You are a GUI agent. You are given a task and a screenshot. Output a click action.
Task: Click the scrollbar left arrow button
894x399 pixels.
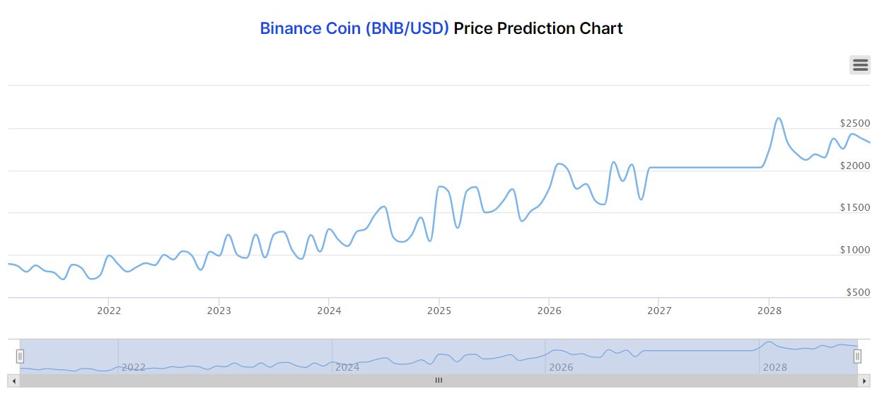click(x=13, y=381)
